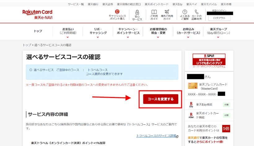Open the 楽天ペイ top bar link
This screenshot has height=146, width=254.
click(191, 4)
